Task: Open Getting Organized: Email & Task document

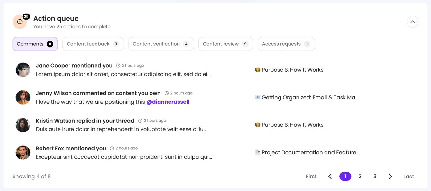Action: tap(309, 97)
